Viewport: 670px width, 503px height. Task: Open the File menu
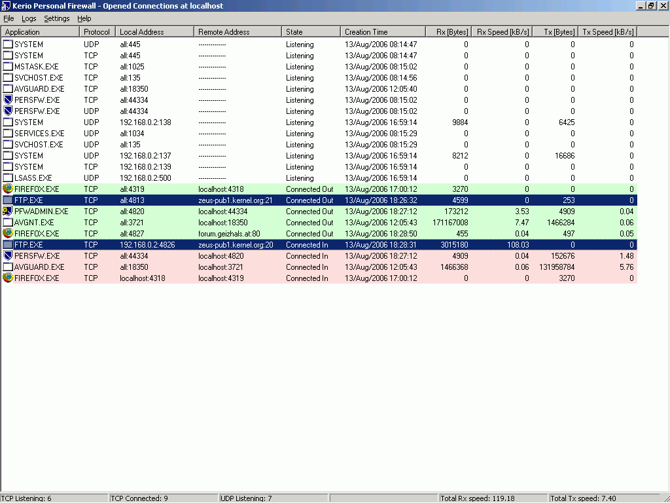tap(9, 18)
